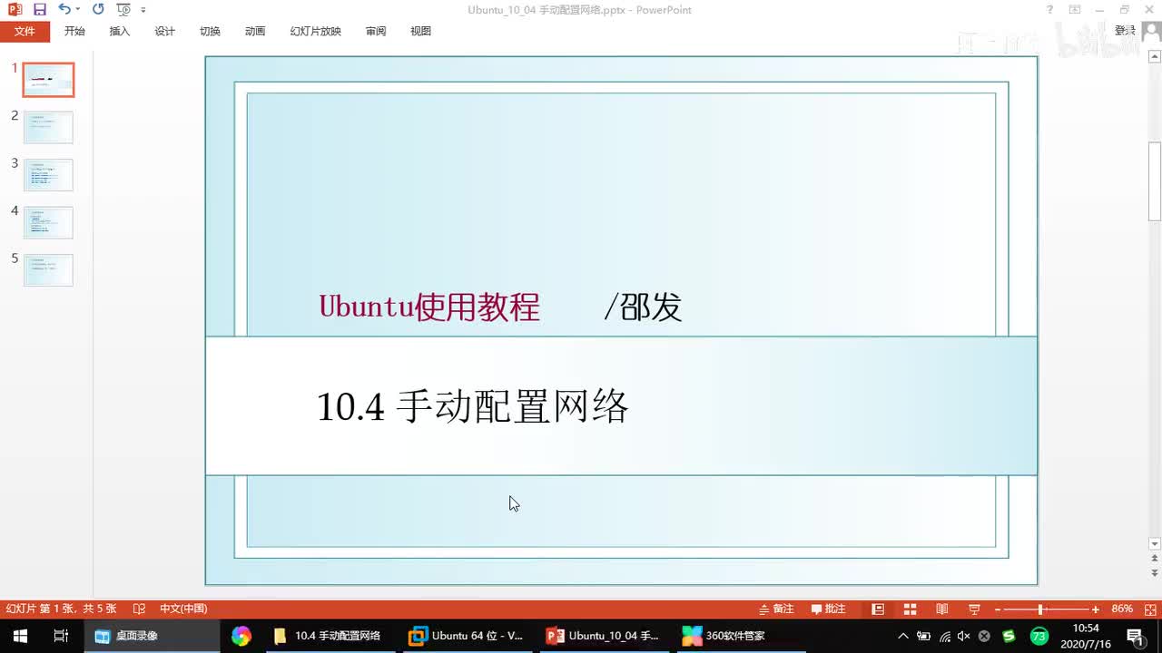Click the network Wi-Fi tray icon
The width and height of the screenshot is (1162, 653).
945,636
